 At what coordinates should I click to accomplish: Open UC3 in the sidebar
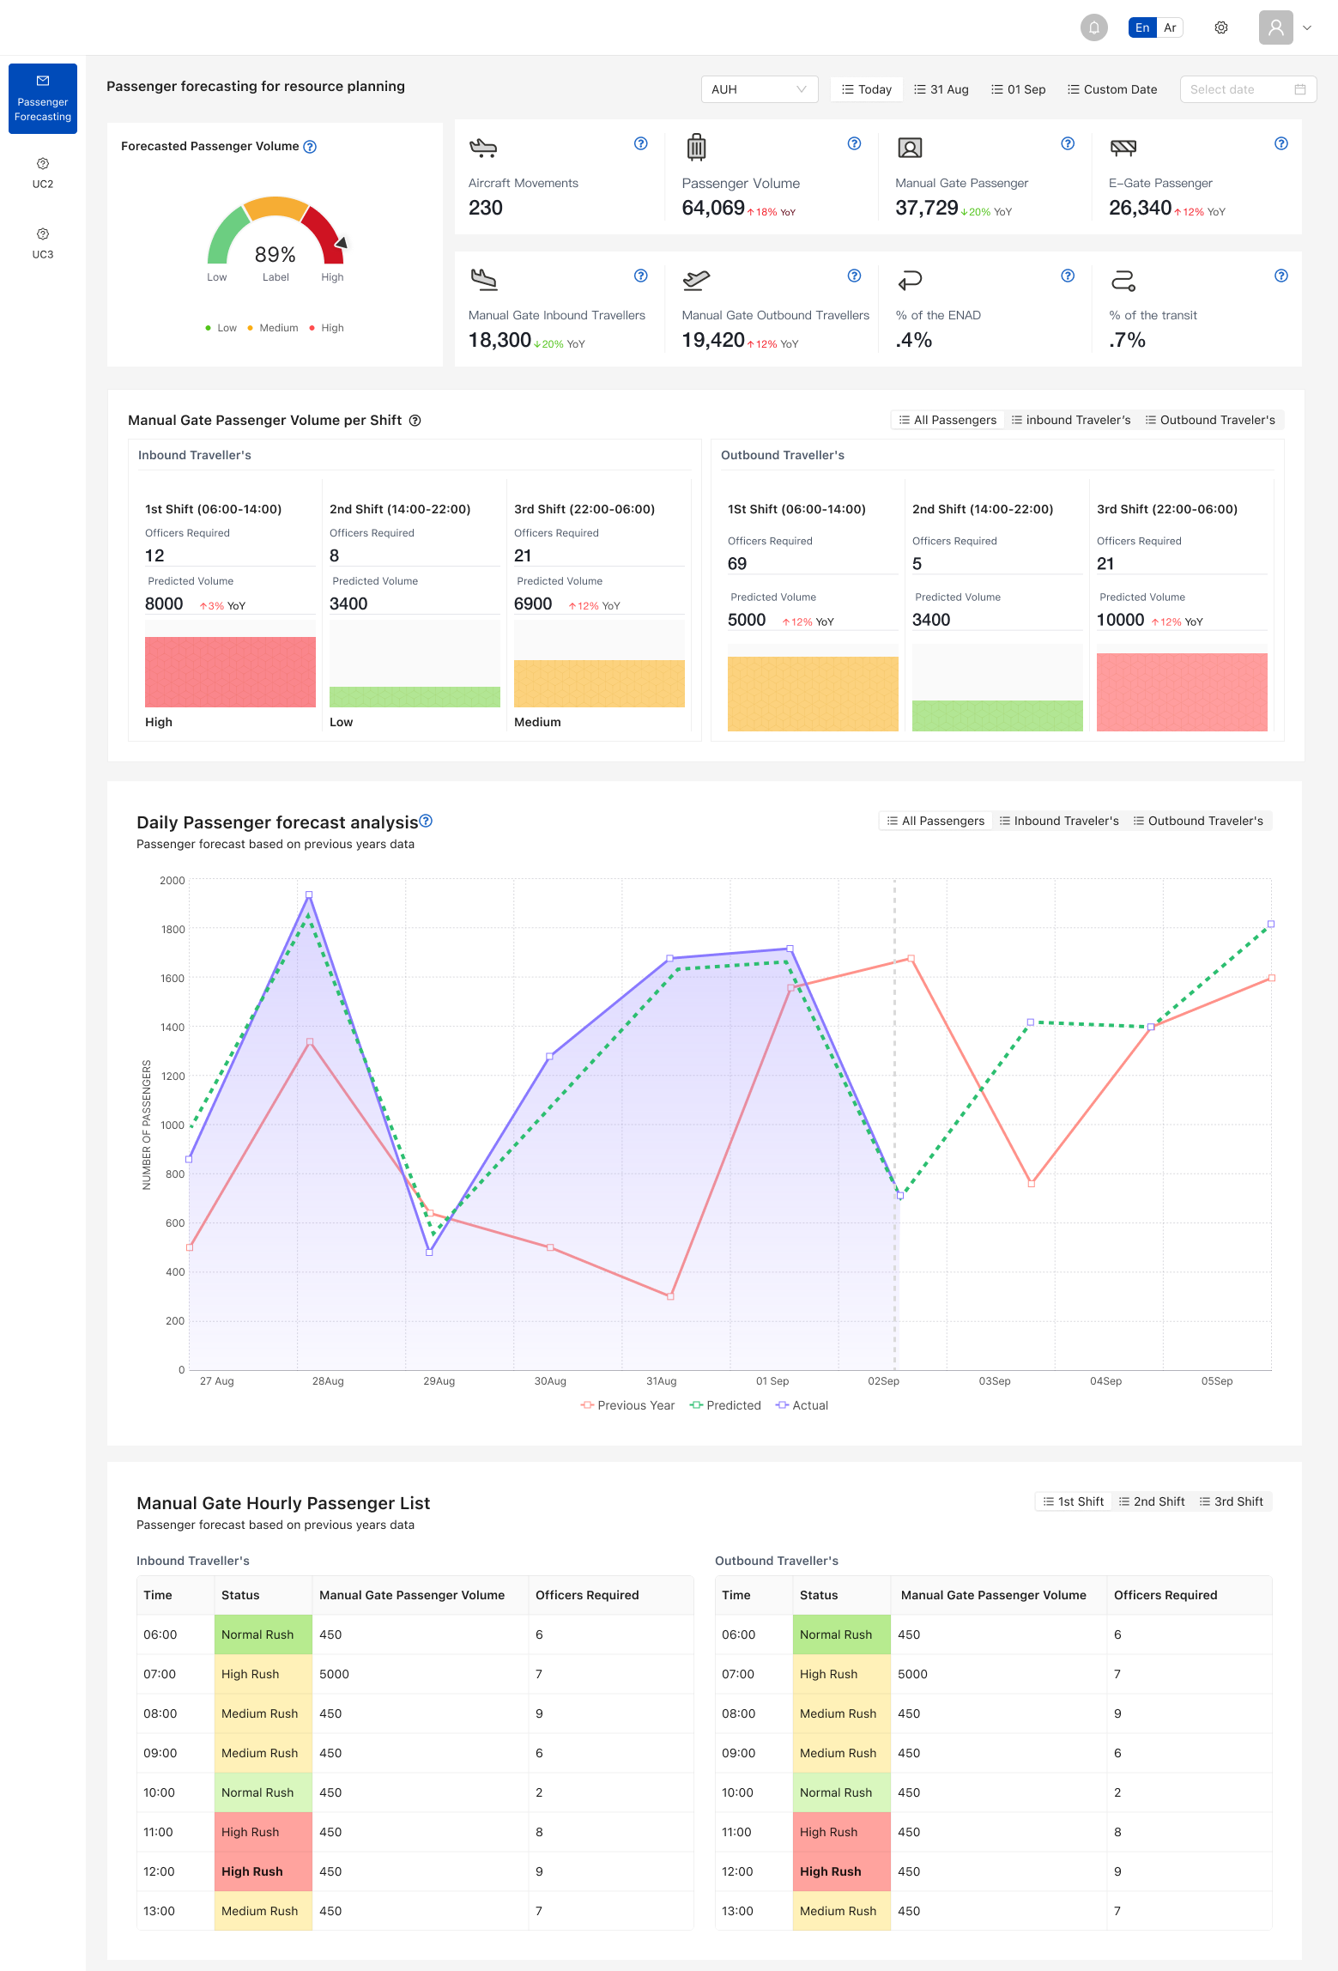43,243
